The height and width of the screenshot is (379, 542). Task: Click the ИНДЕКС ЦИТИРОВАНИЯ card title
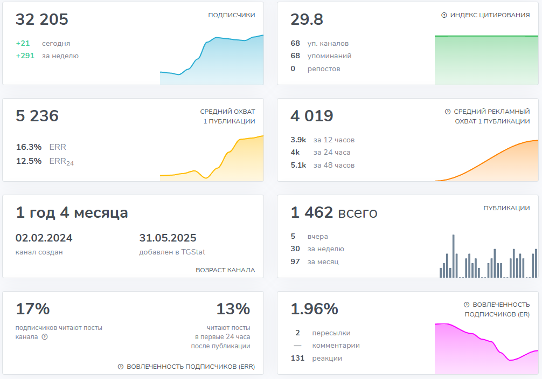click(x=490, y=15)
